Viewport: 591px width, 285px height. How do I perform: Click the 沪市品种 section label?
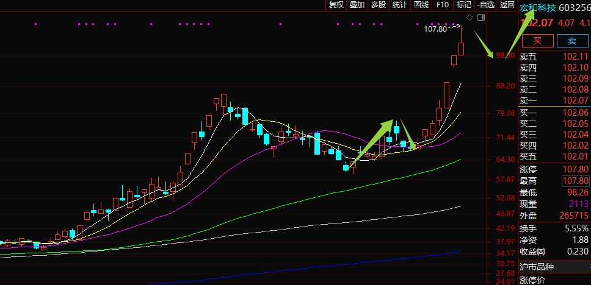click(537, 267)
